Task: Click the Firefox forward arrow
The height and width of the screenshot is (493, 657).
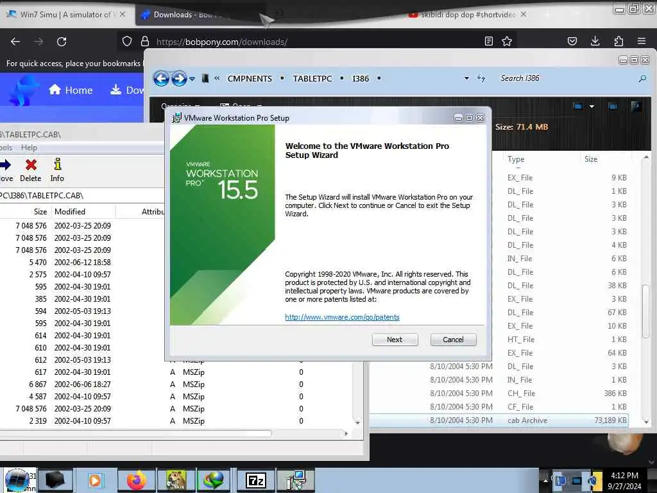Action: point(38,42)
